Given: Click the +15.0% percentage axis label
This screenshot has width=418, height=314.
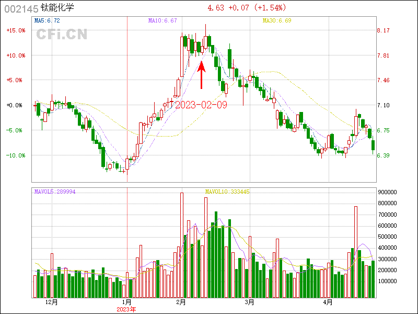Looking at the screenshot, I should (x=16, y=30).
